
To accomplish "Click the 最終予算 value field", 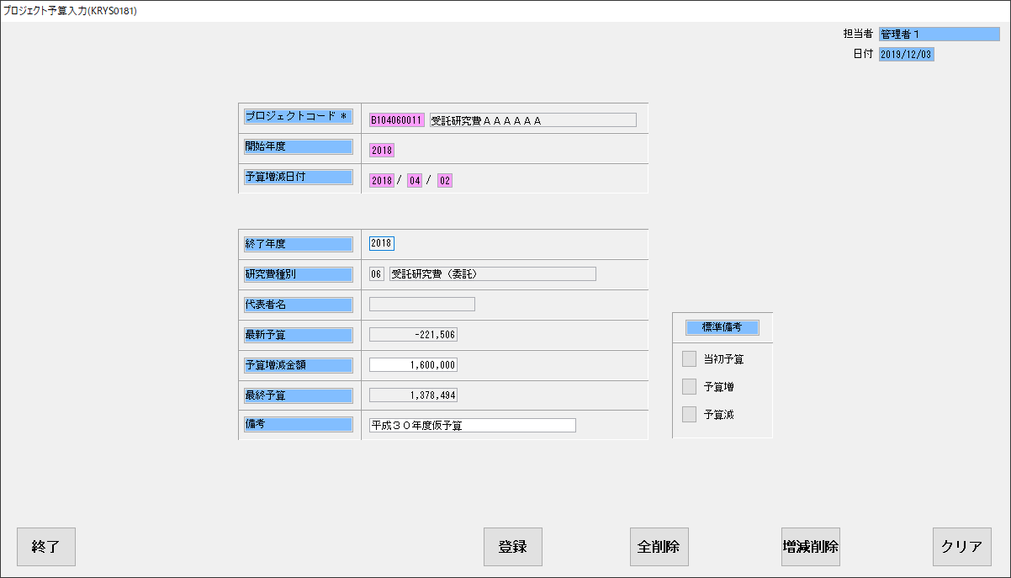I will pos(413,395).
